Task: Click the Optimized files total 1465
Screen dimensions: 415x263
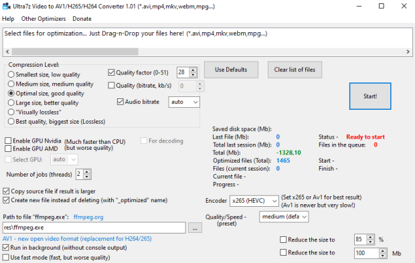Action: 283,161
